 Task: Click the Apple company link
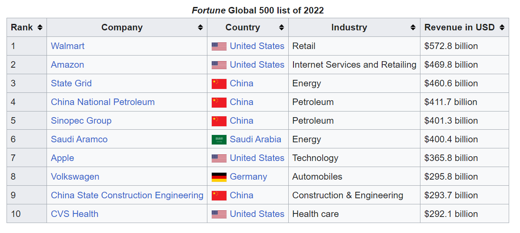(x=62, y=158)
